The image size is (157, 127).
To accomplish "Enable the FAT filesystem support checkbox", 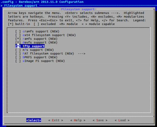I will tap(18, 54).
